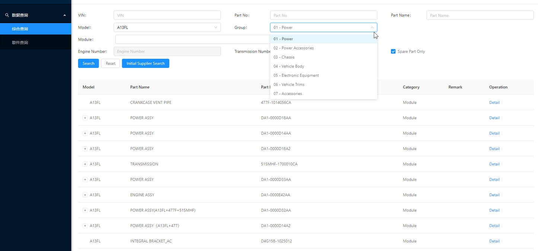The width and height of the screenshot is (538, 251).
Task: Open the 散件查询 sidebar menu item
Action: click(x=35, y=42)
